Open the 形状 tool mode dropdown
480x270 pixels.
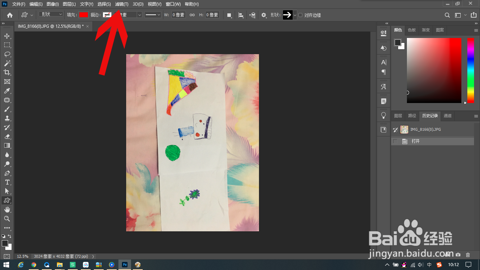(x=51, y=14)
